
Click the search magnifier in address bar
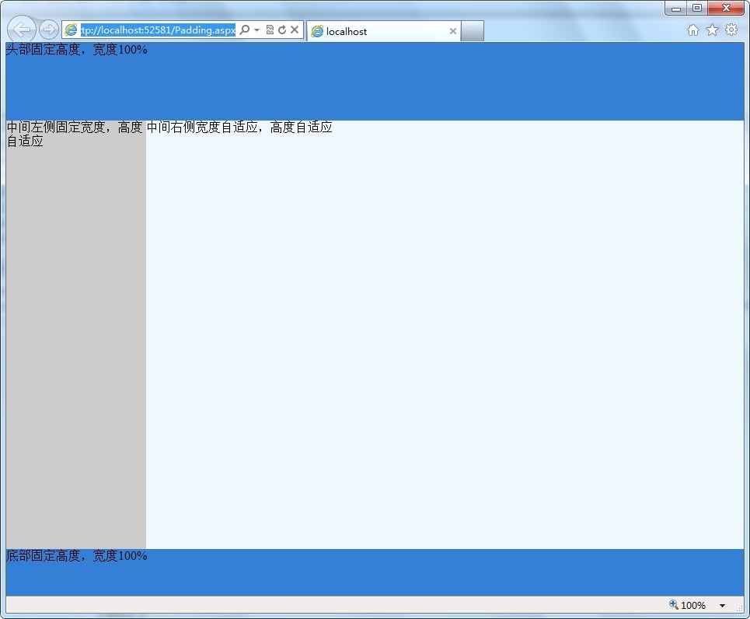pos(244,30)
